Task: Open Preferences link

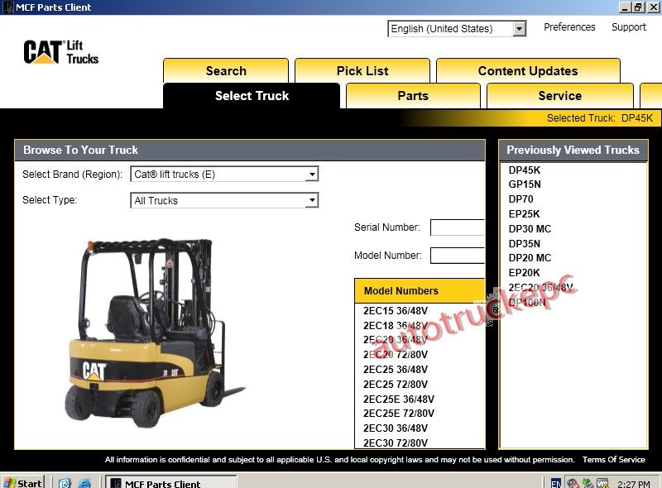Action: 569,27
